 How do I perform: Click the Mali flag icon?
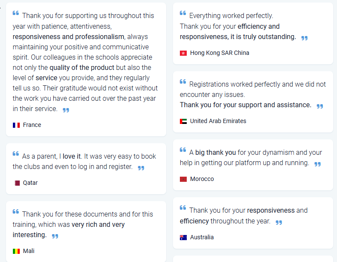[16, 251]
